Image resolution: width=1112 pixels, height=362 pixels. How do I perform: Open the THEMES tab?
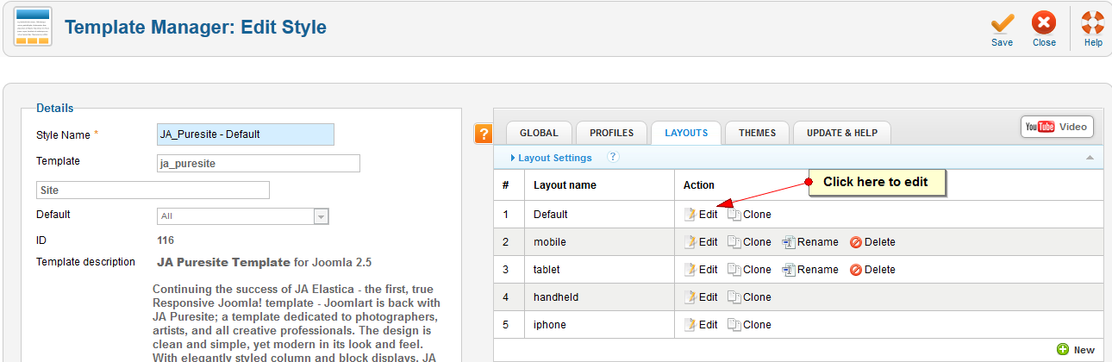coord(757,133)
